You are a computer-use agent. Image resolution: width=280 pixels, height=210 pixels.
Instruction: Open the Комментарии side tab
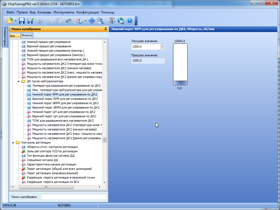(4, 37)
